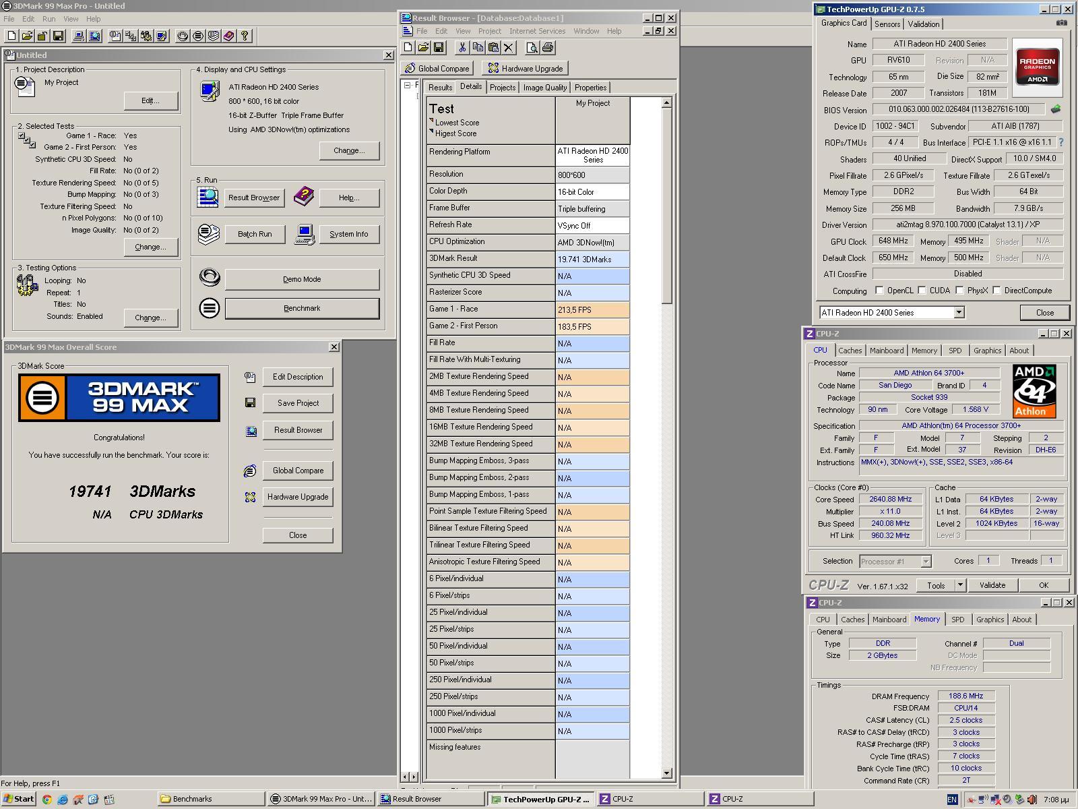Open the CPU-Z Tools dropdown arrow

(960, 585)
